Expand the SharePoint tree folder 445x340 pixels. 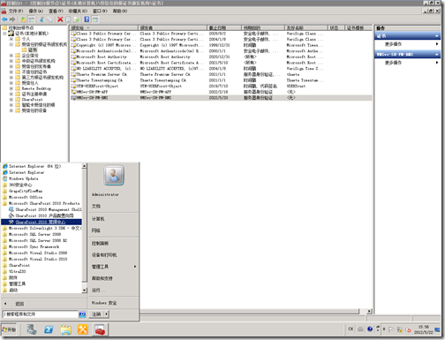11,100
